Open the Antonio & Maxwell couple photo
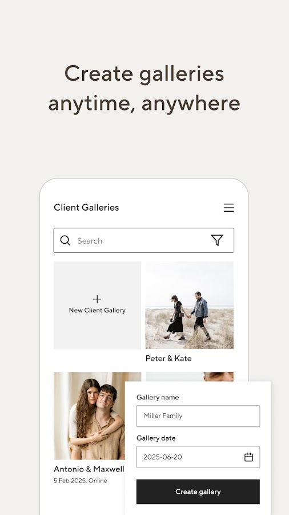Screen dimensions: 289x515 click(89, 415)
